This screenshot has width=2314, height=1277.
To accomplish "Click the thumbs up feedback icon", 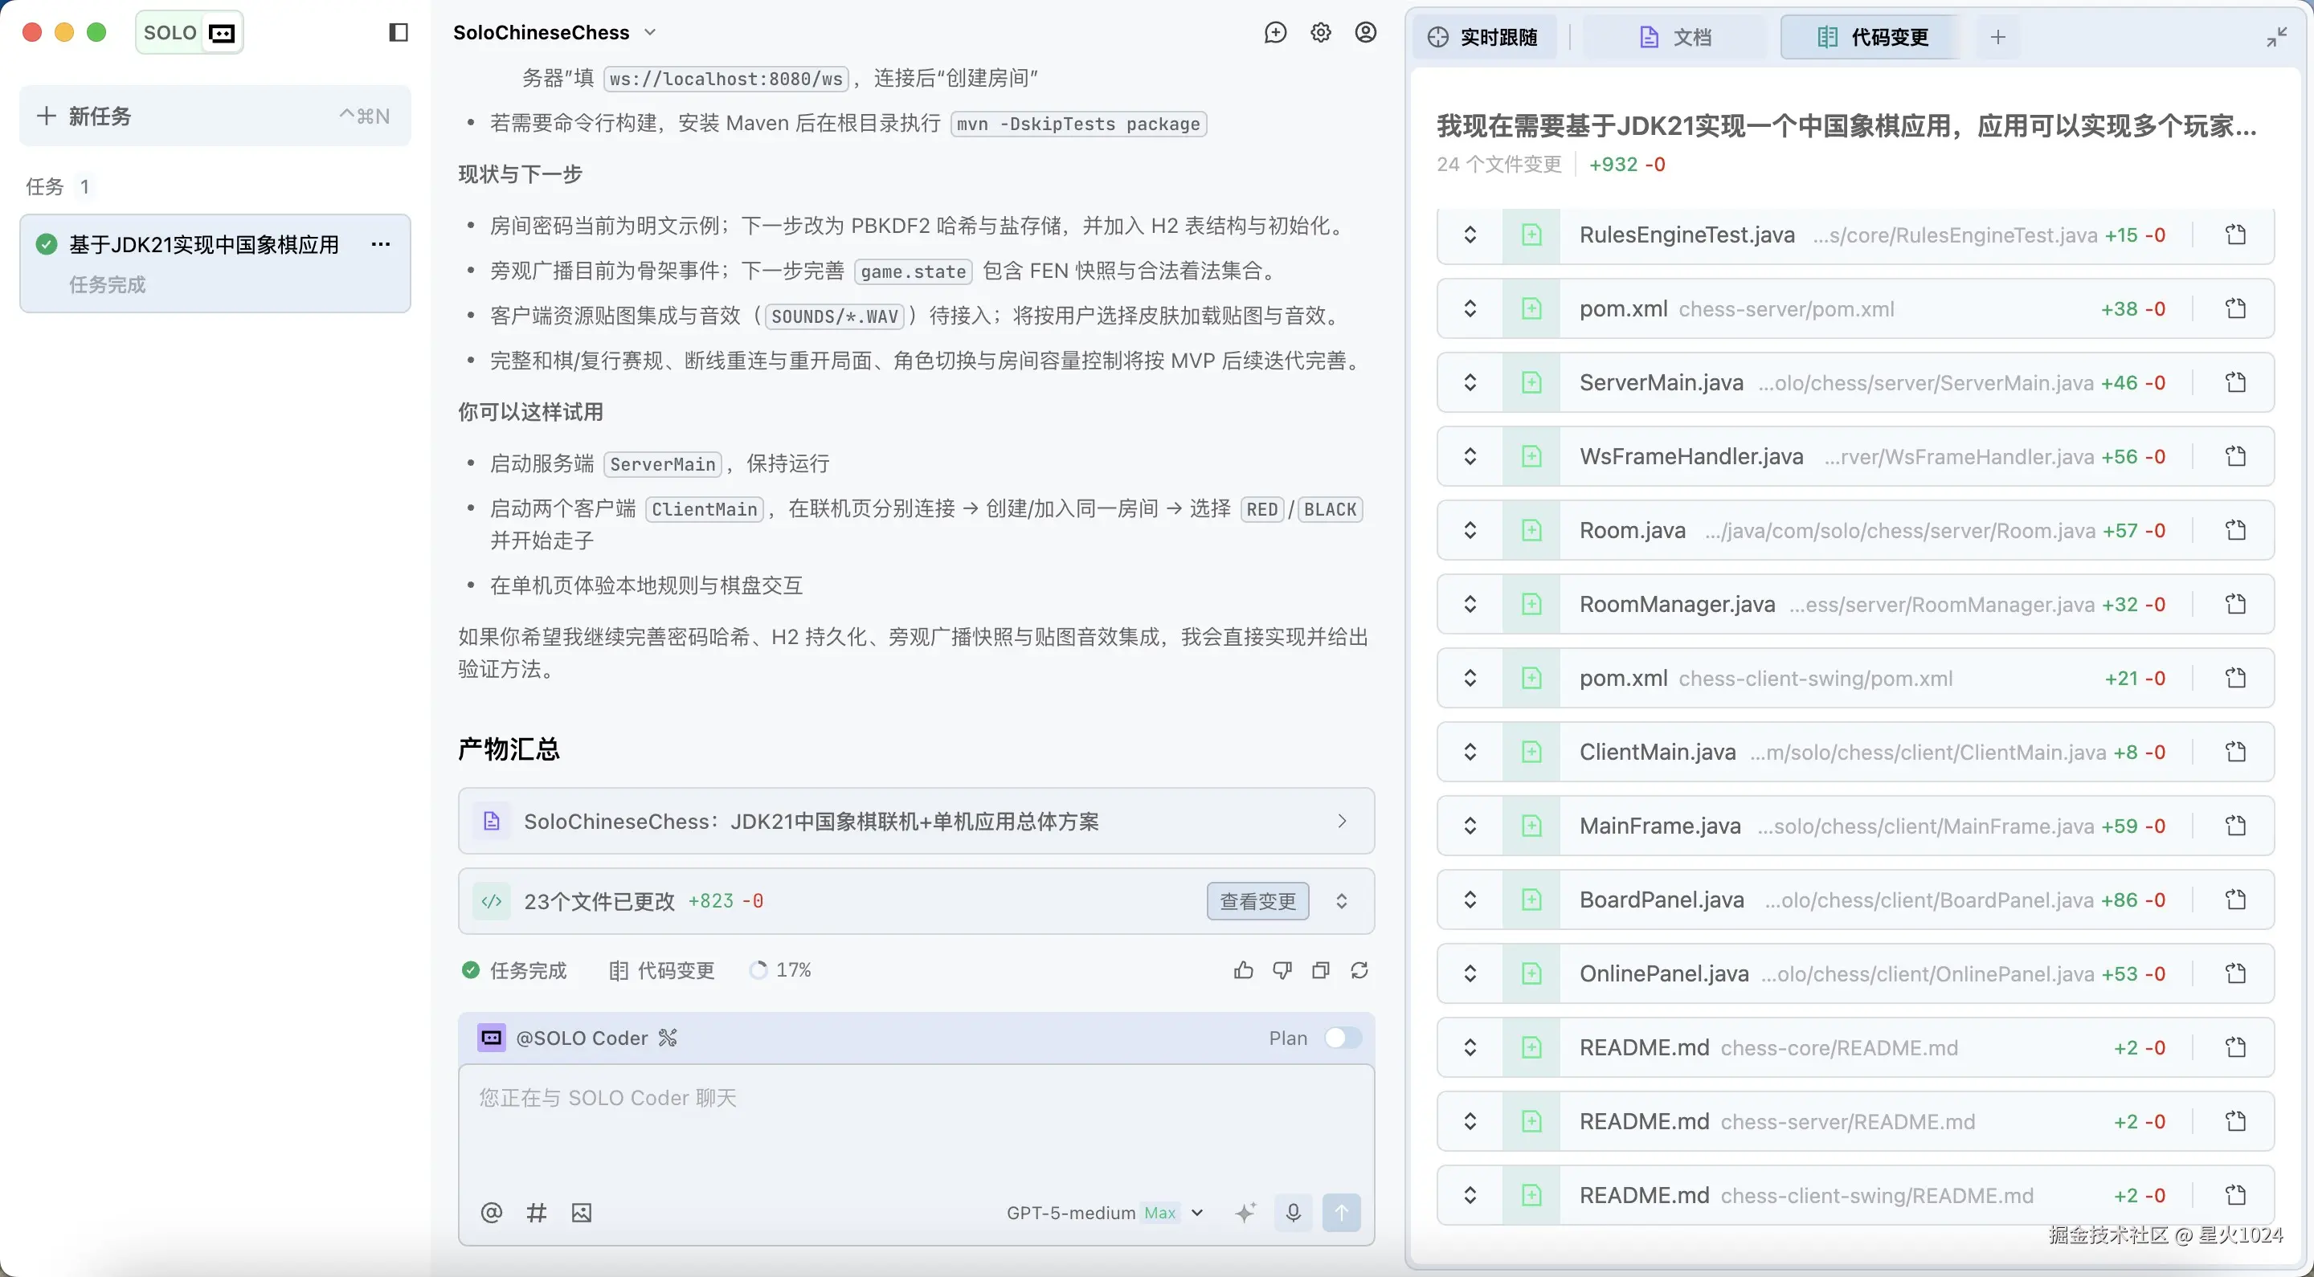I will click(1243, 970).
